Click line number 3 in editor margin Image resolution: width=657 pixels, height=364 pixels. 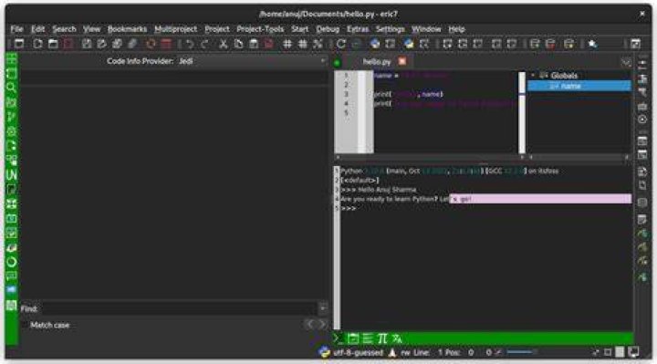pyautogui.click(x=346, y=94)
